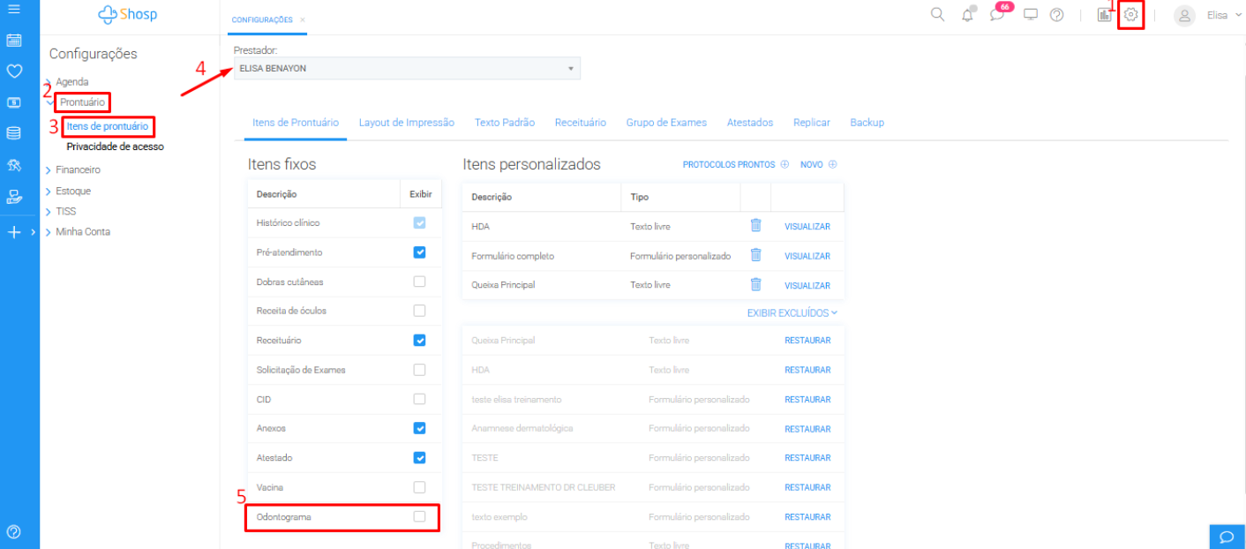Click the settings gear icon in top bar

click(x=1130, y=15)
